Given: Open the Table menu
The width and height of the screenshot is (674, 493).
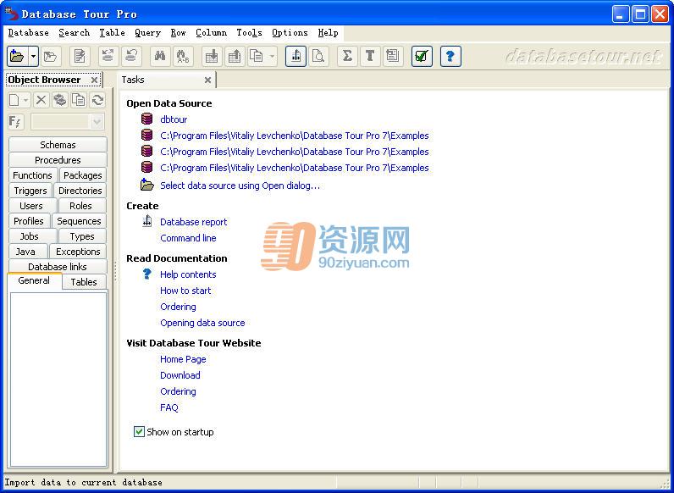Looking at the screenshot, I should (x=112, y=33).
